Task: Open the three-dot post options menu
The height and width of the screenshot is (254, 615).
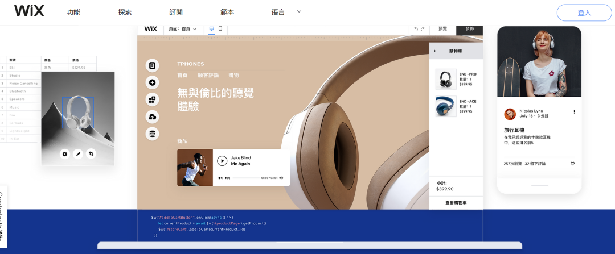Action: (574, 111)
